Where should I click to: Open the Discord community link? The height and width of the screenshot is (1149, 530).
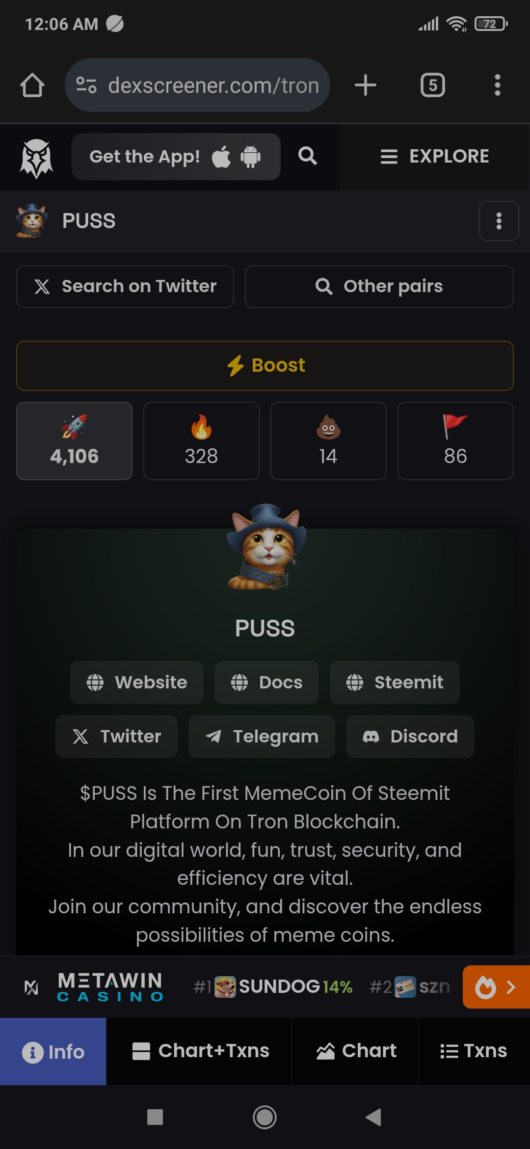(x=410, y=737)
